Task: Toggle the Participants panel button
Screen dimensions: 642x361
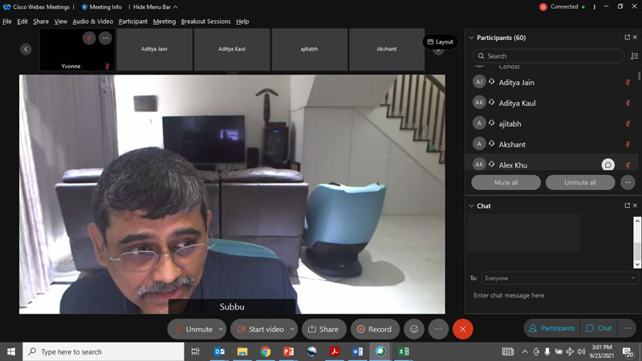Action: pos(552,328)
